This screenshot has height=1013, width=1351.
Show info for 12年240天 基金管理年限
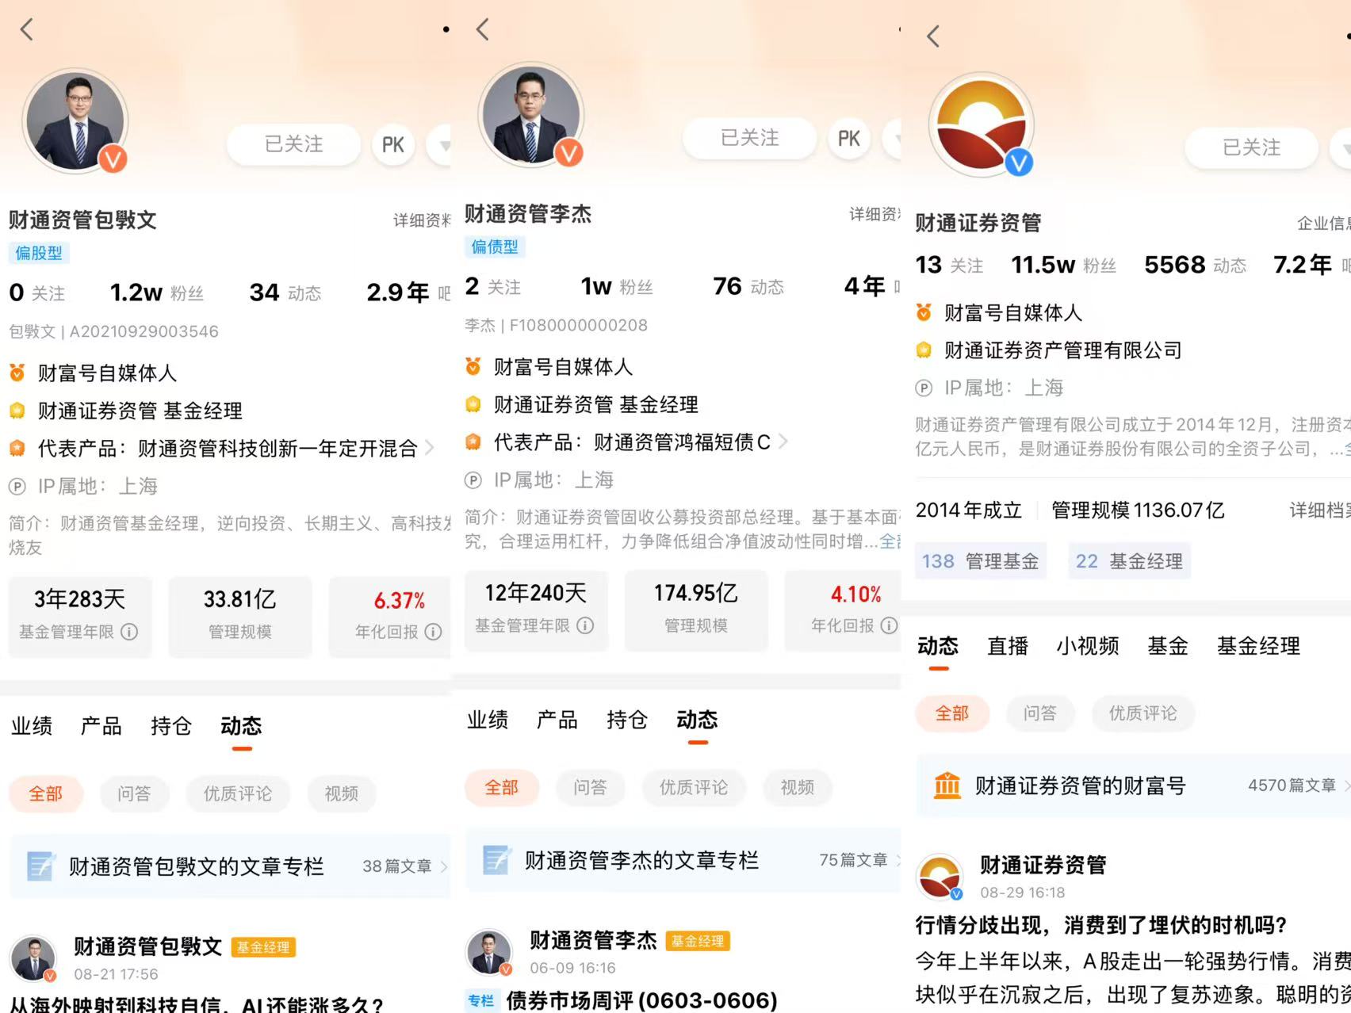(x=585, y=625)
